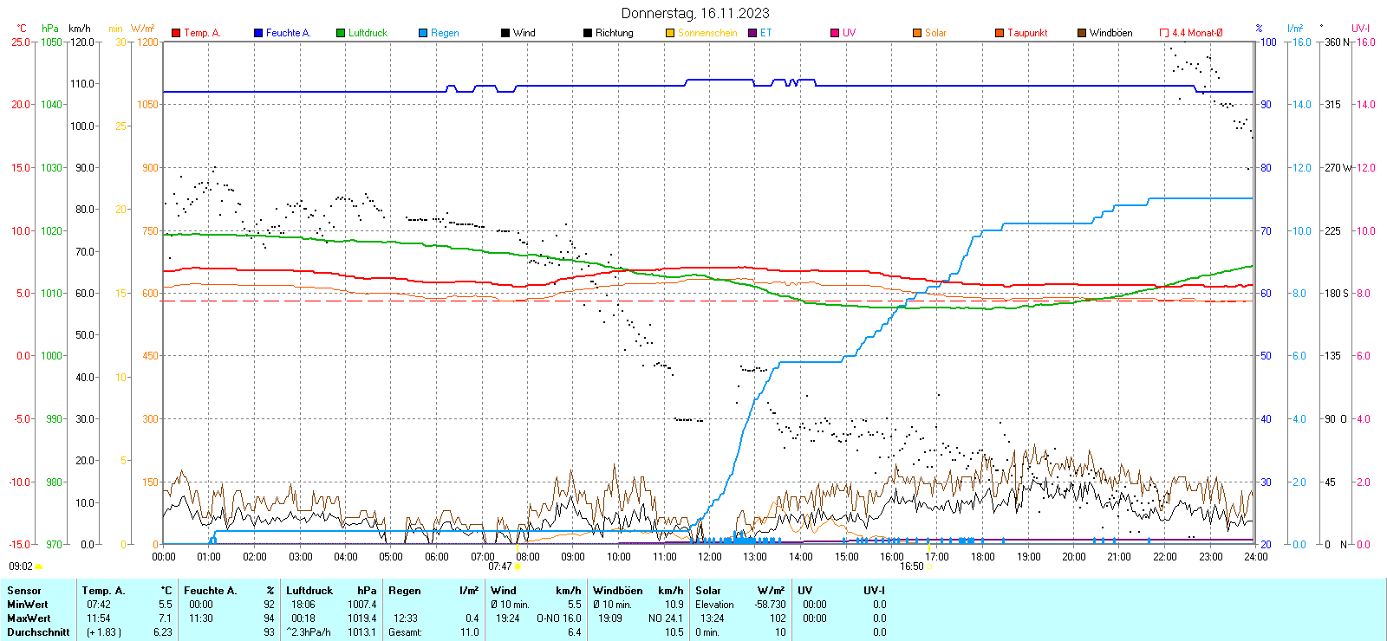Click the 12:00 label on time axis
The height and width of the screenshot is (641, 1387).
pos(709,557)
